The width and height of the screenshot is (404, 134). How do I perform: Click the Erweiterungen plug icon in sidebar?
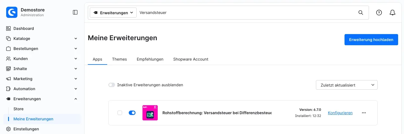coord(8,99)
